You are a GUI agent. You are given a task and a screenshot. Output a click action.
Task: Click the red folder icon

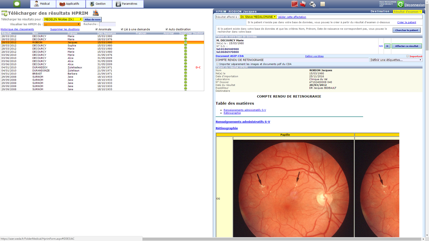[303, 4]
